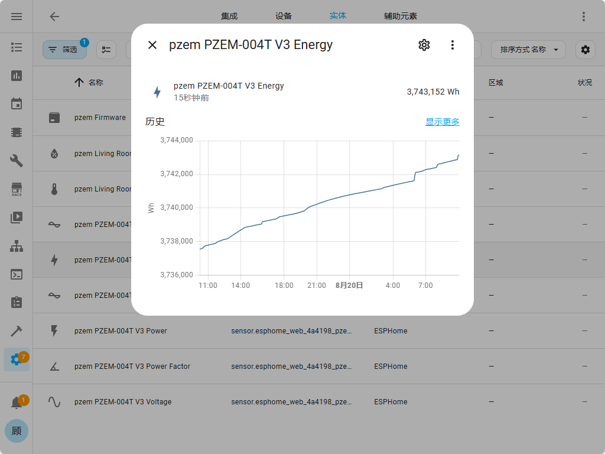605x454 pixels.
Task: Open Settings from the sidebar gear
Action: tap(17, 359)
